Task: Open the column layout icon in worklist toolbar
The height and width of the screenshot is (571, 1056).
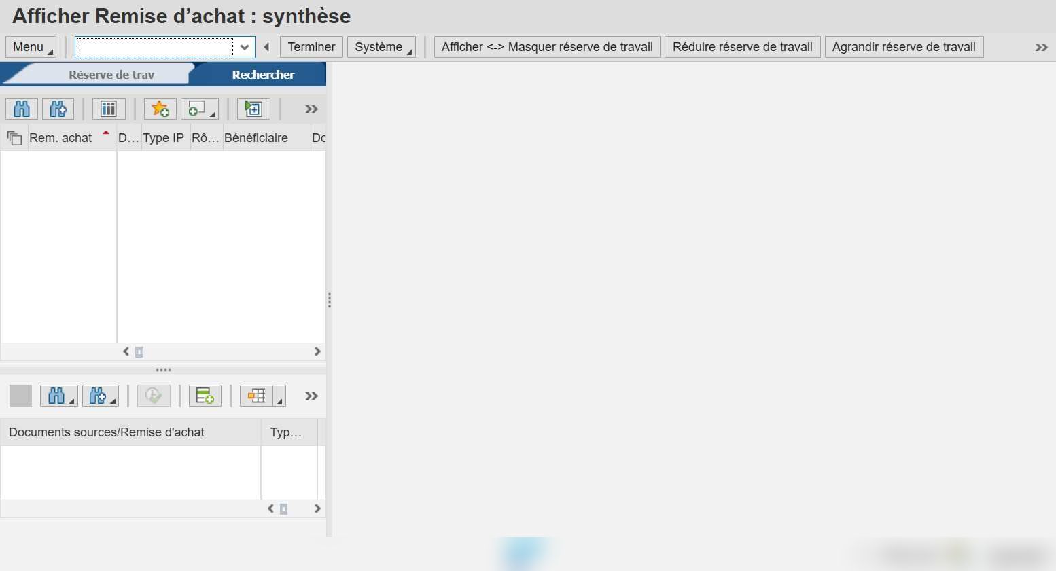Action: [109, 109]
